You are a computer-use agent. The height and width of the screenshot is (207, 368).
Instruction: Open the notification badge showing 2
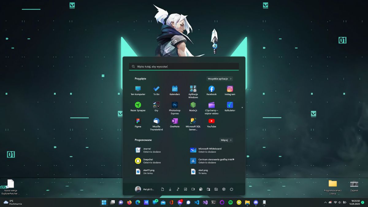362,202
